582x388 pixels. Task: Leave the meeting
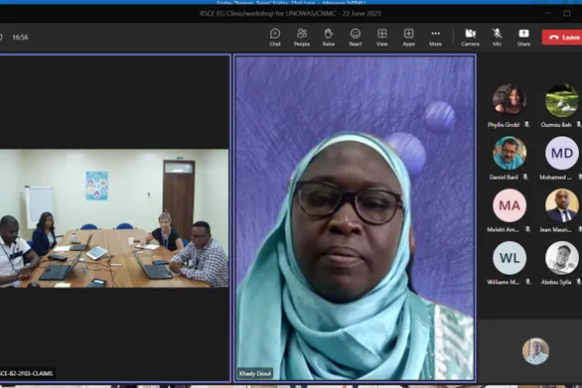point(562,37)
